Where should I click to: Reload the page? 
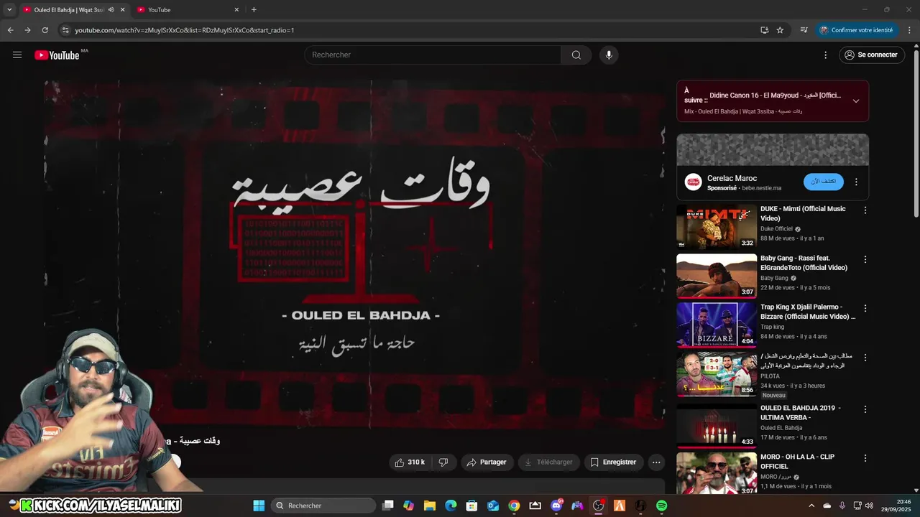45,30
